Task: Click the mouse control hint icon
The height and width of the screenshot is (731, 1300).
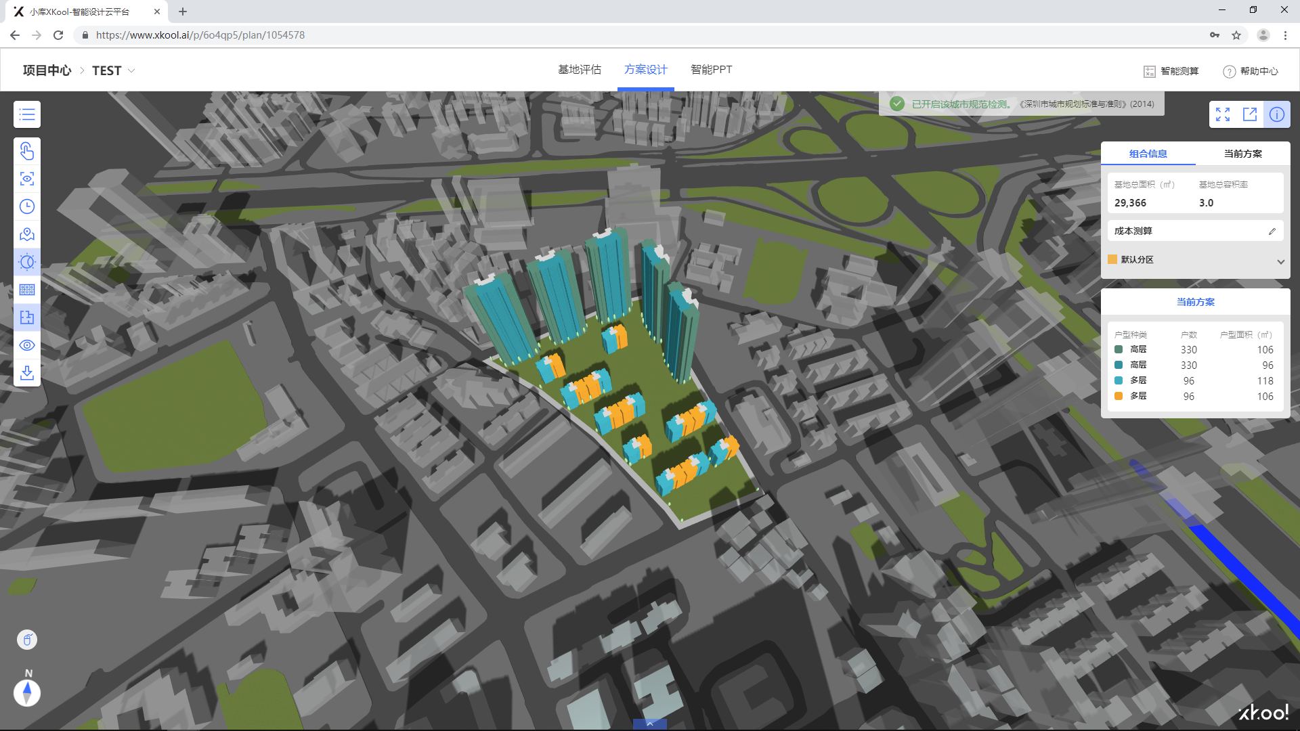Action: (x=27, y=640)
